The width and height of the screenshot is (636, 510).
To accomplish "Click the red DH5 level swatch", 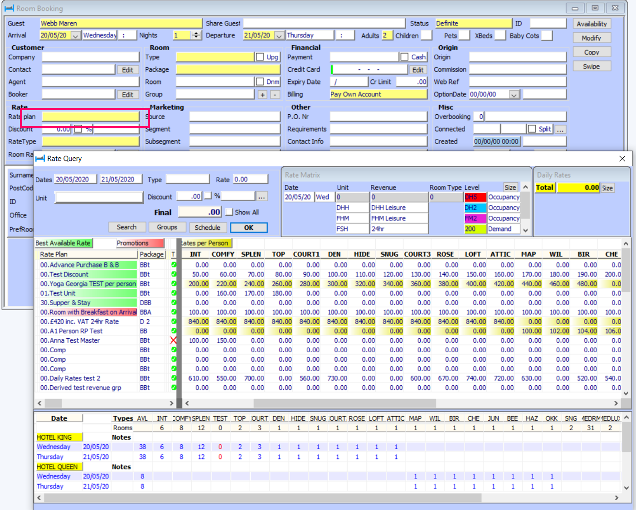I will click(475, 197).
